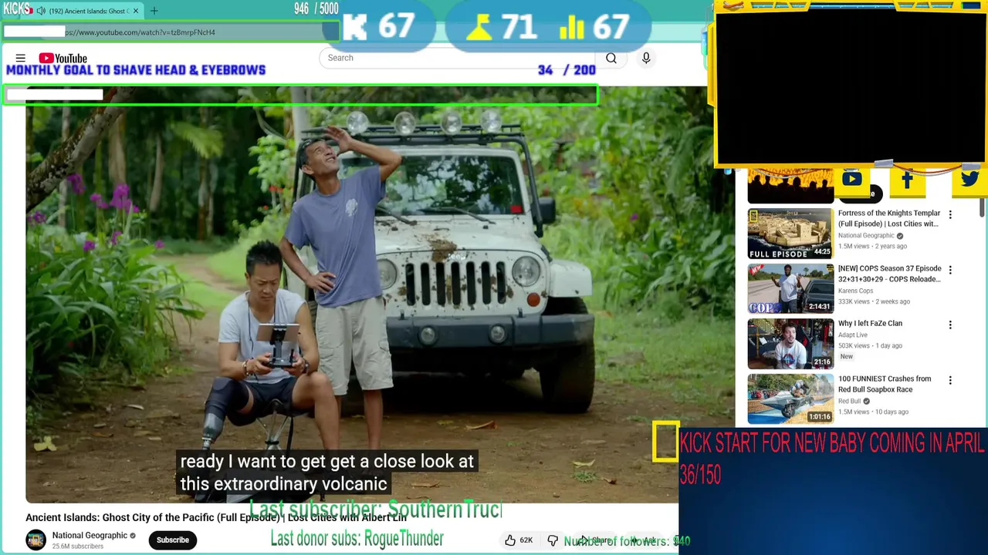Open Fortress of the Knights Templar thumbnail
The width and height of the screenshot is (988, 555).
[790, 233]
